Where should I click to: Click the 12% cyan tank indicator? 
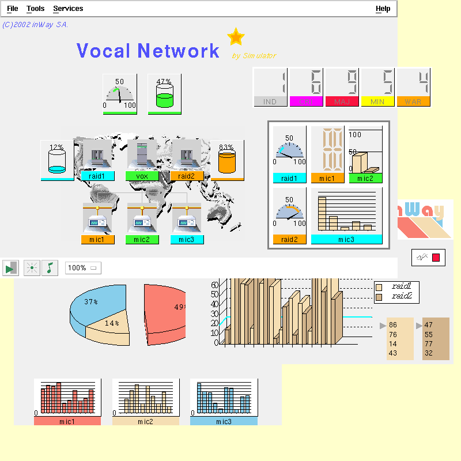point(57,160)
